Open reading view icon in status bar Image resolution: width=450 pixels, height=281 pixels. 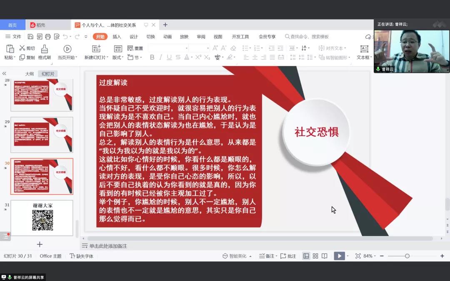tap(325, 256)
